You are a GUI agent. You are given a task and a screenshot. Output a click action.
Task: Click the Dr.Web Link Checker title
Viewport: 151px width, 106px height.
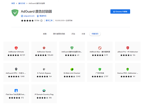click(x=72, y=73)
